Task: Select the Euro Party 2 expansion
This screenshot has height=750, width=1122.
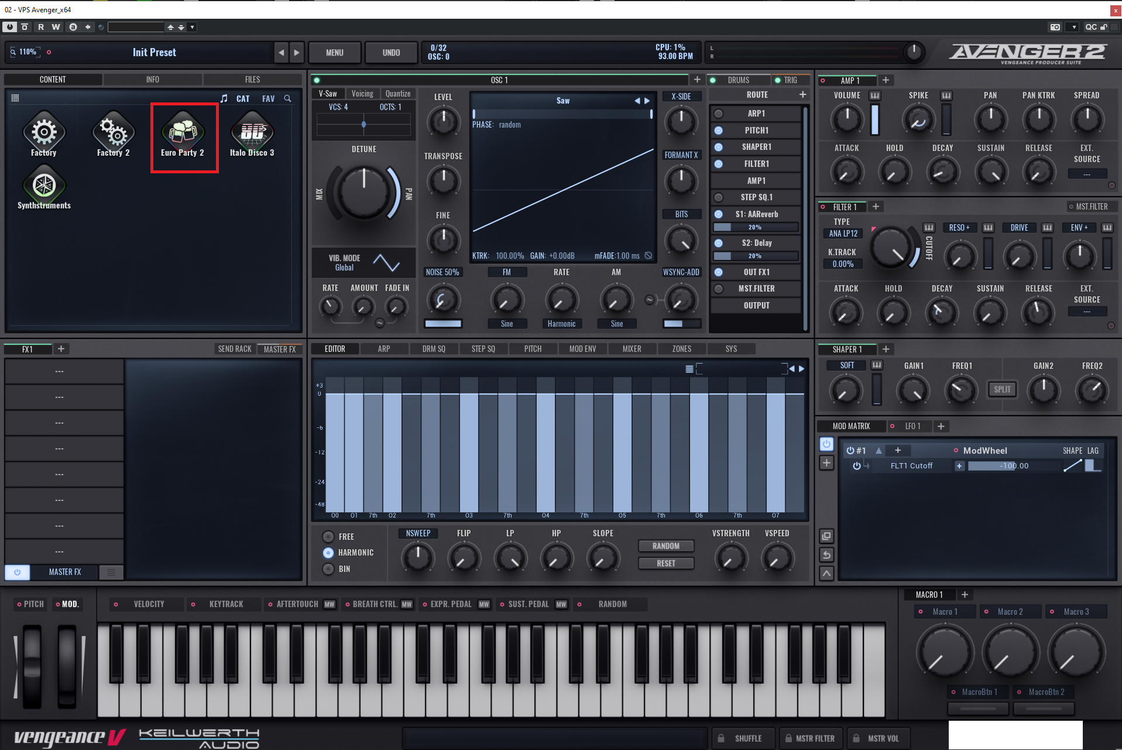Action: point(183,133)
